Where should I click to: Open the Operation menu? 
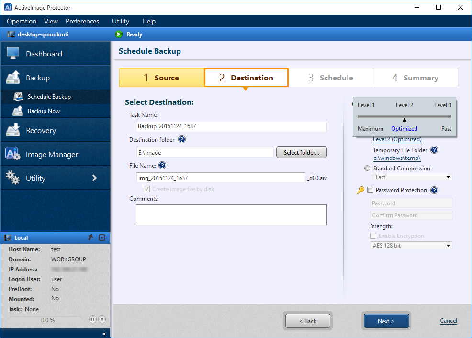coord(22,21)
